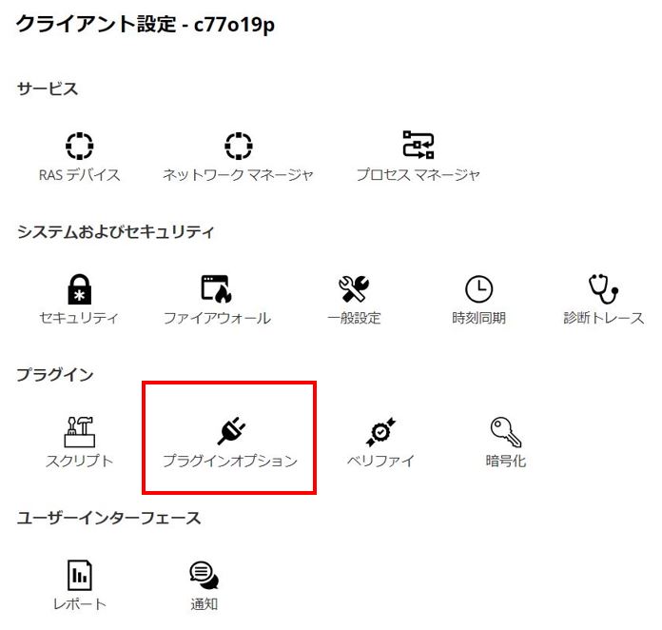Open the スクリプト toolbox icon
The width and height of the screenshot is (662, 630).
(79, 432)
